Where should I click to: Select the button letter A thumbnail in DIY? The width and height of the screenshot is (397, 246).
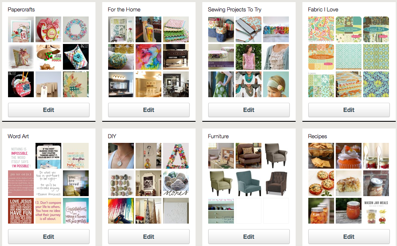click(x=176, y=156)
